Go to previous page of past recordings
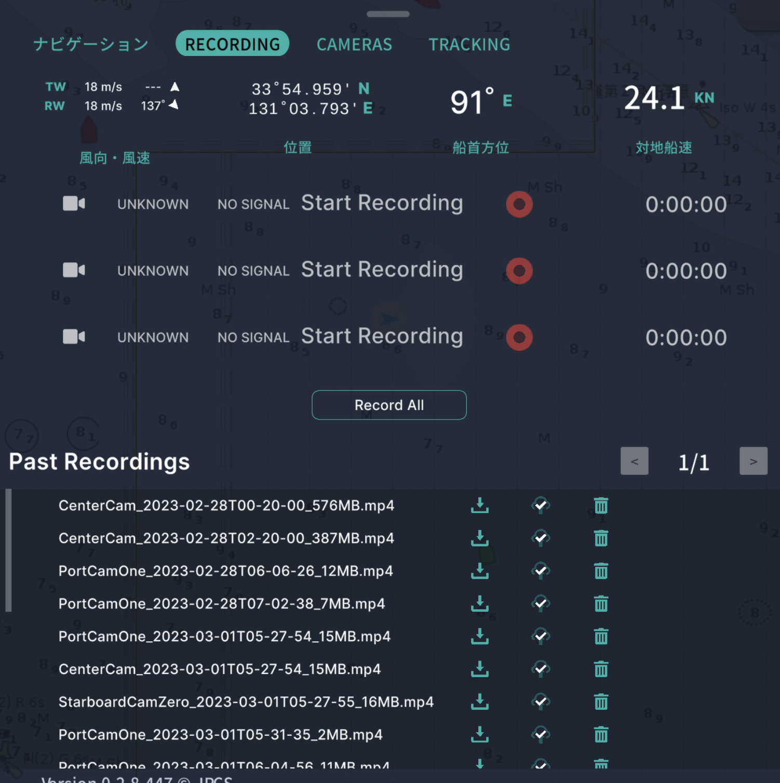This screenshot has height=783, width=780. tap(634, 461)
